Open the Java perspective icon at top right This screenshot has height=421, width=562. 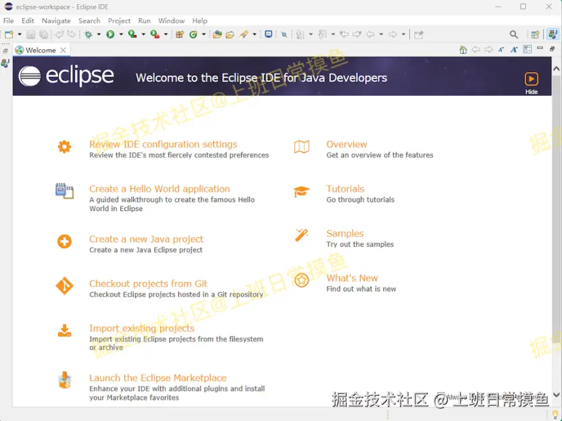pyautogui.click(x=553, y=34)
